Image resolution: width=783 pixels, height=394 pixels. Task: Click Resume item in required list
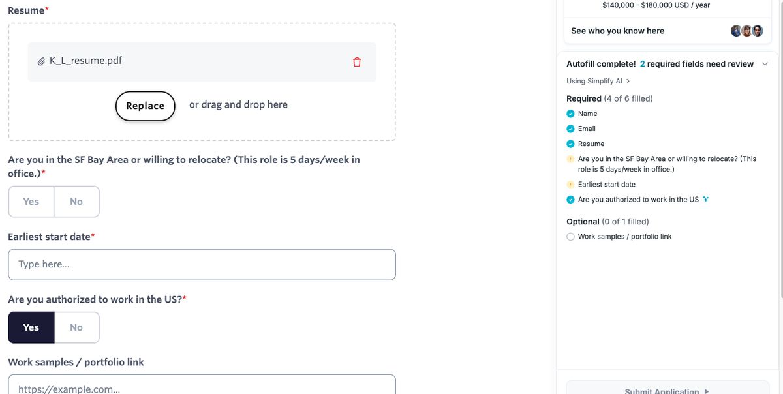point(591,144)
